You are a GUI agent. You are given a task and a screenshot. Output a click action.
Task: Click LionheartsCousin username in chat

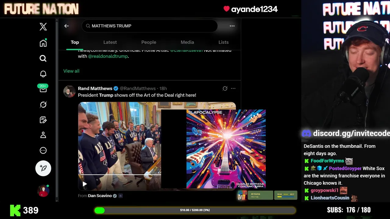[330, 198]
